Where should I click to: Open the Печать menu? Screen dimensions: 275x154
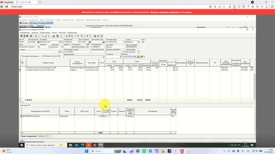click(55, 33)
